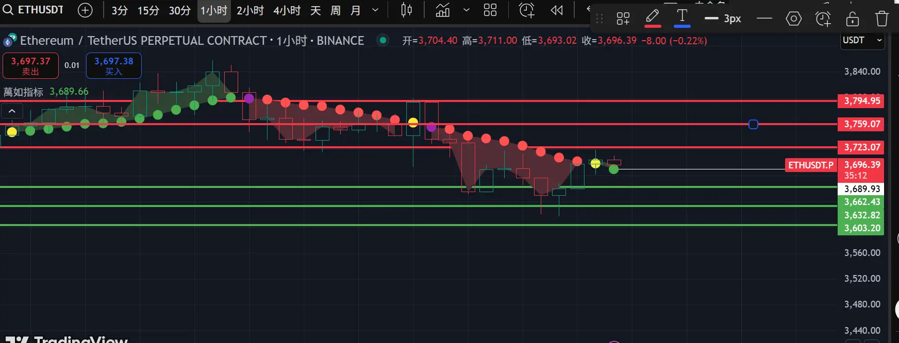Switch to the 15分 timeframe
This screenshot has width=899, height=343.
148,10
